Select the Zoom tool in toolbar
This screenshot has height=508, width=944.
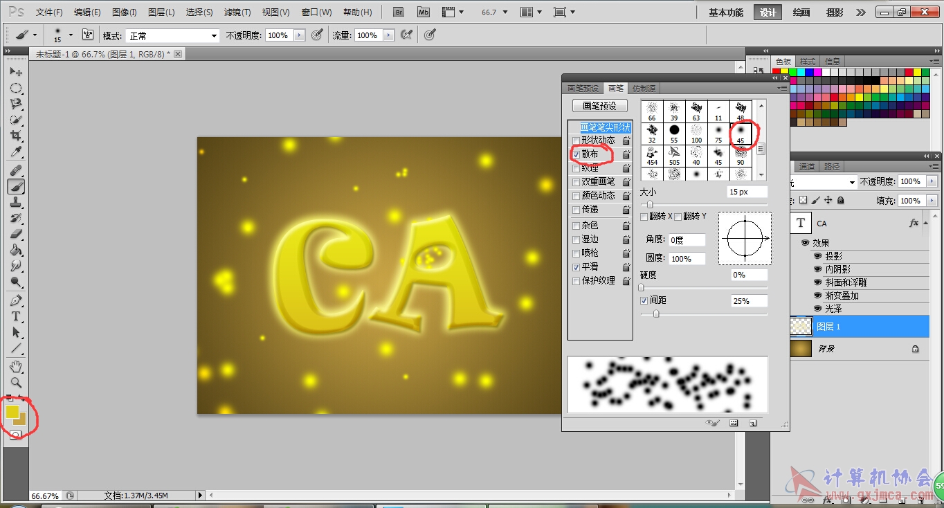tap(16, 382)
